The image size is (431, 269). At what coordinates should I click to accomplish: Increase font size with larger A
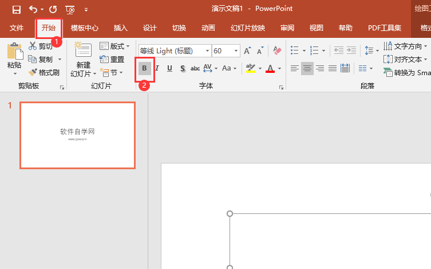click(247, 50)
